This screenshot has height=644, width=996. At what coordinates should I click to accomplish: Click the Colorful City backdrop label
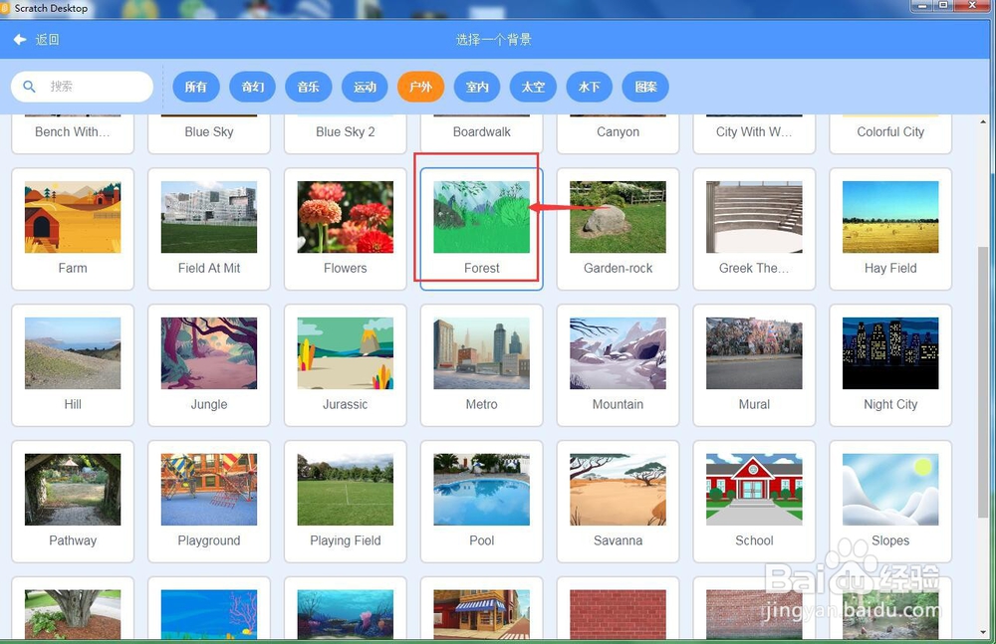[x=890, y=132]
